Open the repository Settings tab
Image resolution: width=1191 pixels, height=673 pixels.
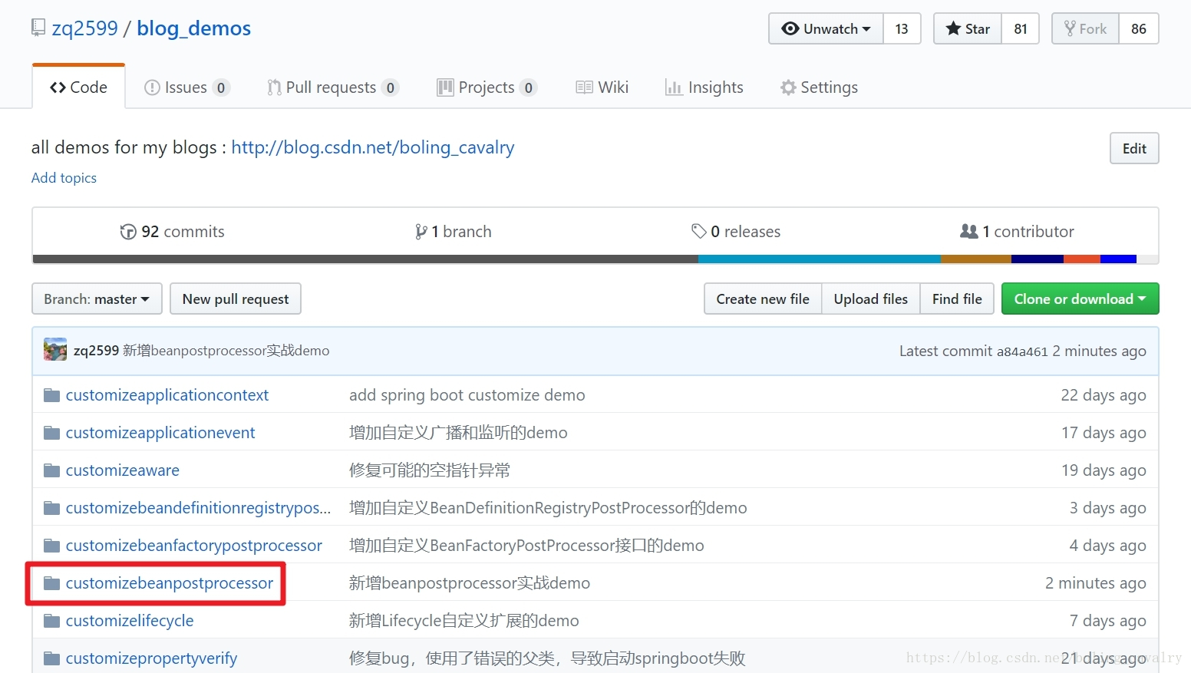click(819, 87)
